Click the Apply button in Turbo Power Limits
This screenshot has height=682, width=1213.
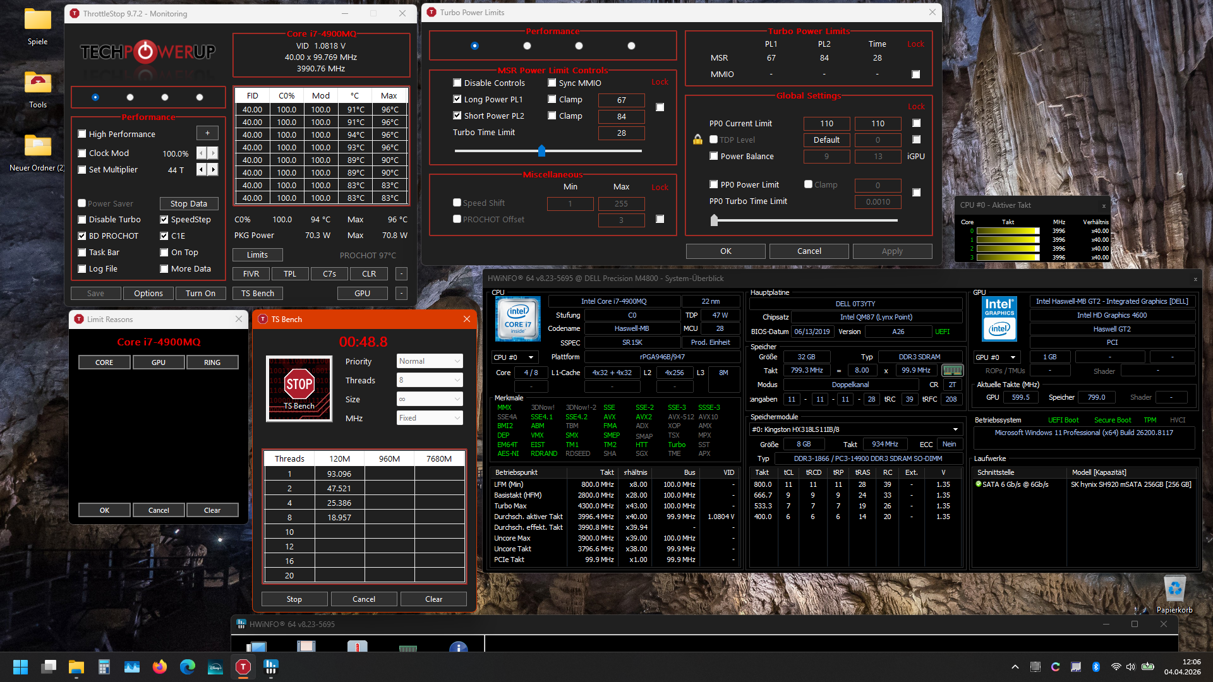coord(892,251)
